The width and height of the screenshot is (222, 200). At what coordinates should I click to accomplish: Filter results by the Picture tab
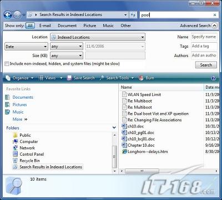90,25
